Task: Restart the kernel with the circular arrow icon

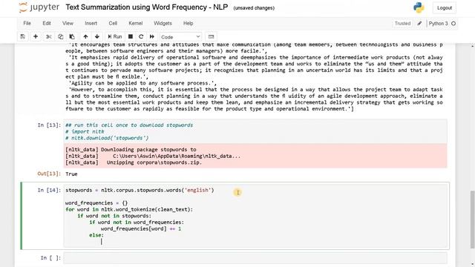Action: [x=141, y=36]
